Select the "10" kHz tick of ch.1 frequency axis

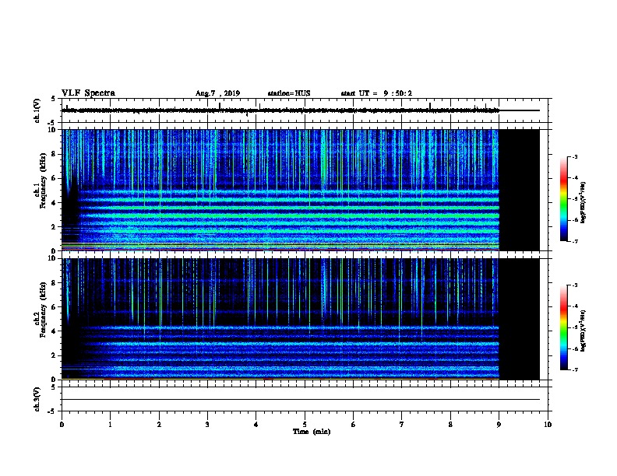pos(53,130)
